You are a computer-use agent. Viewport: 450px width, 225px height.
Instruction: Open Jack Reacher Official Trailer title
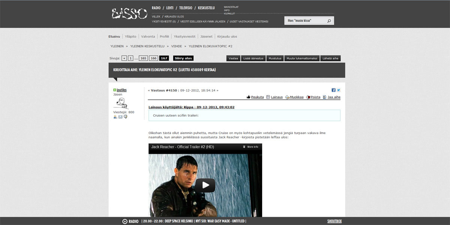pos(182,147)
